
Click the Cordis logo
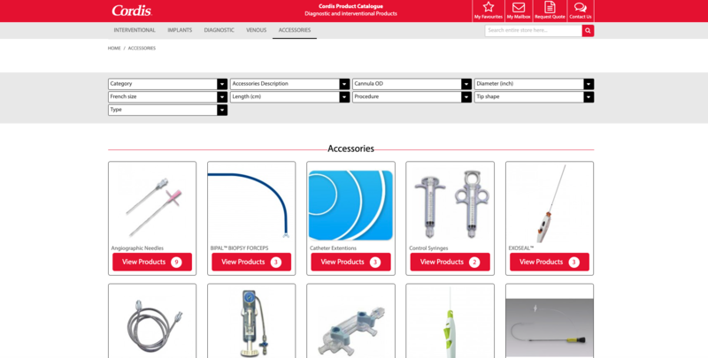(132, 11)
